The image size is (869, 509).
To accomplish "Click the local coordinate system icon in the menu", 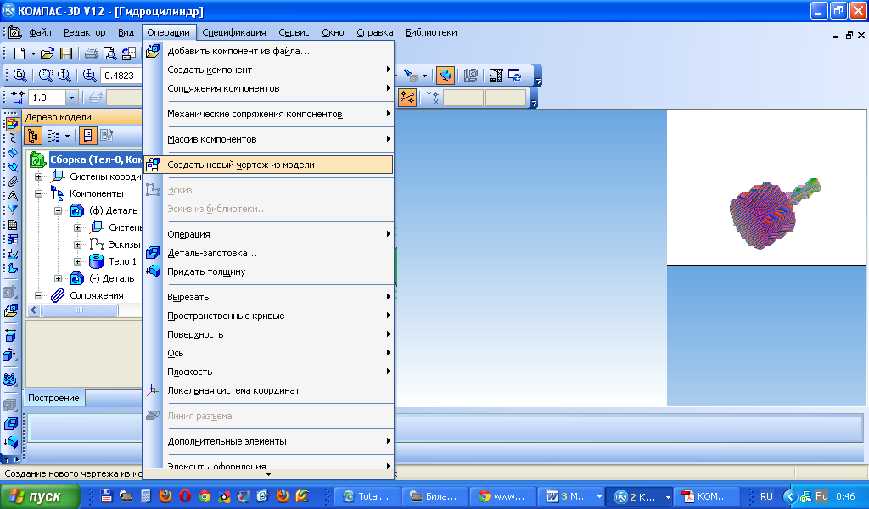I will [x=153, y=390].
